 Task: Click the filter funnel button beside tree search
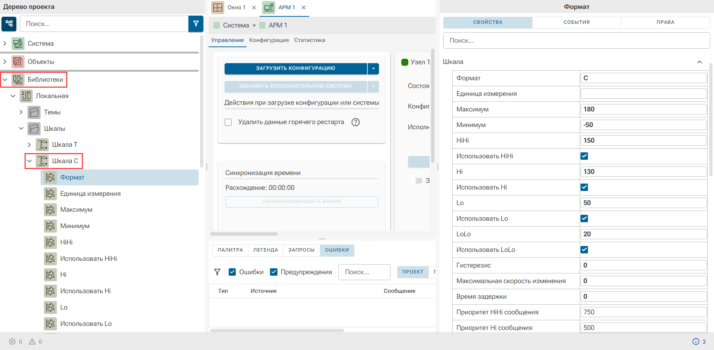(x=196, y=24)
